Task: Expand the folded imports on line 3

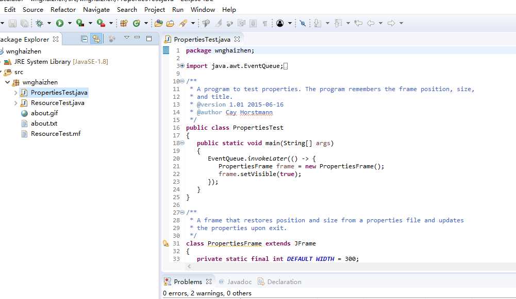Action: [182, 66]
